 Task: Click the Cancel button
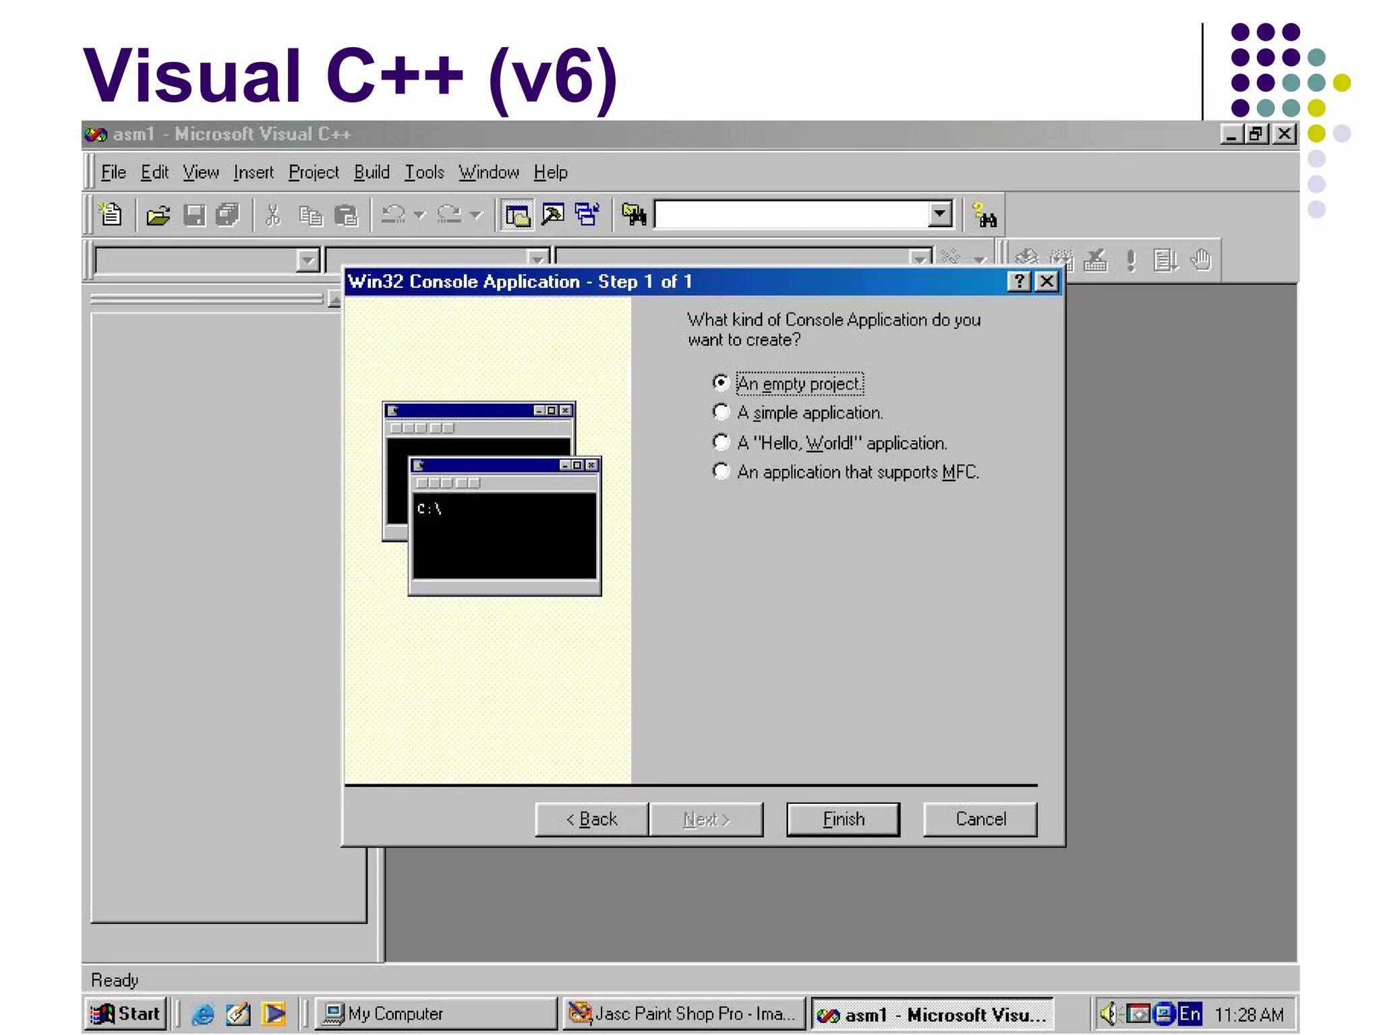tap(980, 819)
